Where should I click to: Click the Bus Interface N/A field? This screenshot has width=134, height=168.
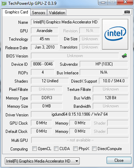coord(104,72)
